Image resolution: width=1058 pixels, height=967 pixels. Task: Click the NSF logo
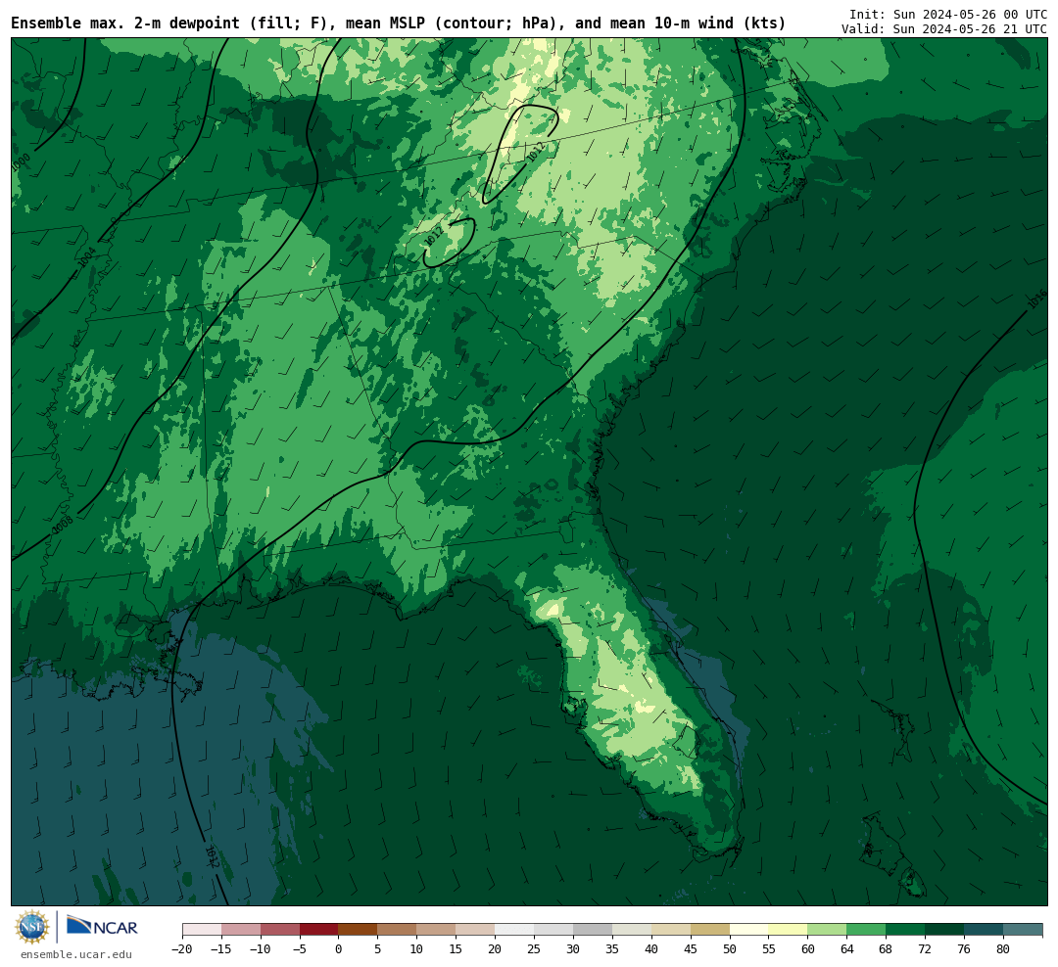[x=32, y=927]
